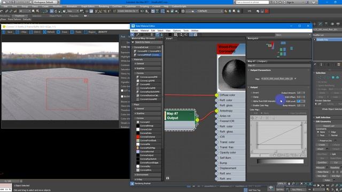Screen dimensions: 342x192
Task: Select the Off radio under Preview Selection
Action: (316, 104)
